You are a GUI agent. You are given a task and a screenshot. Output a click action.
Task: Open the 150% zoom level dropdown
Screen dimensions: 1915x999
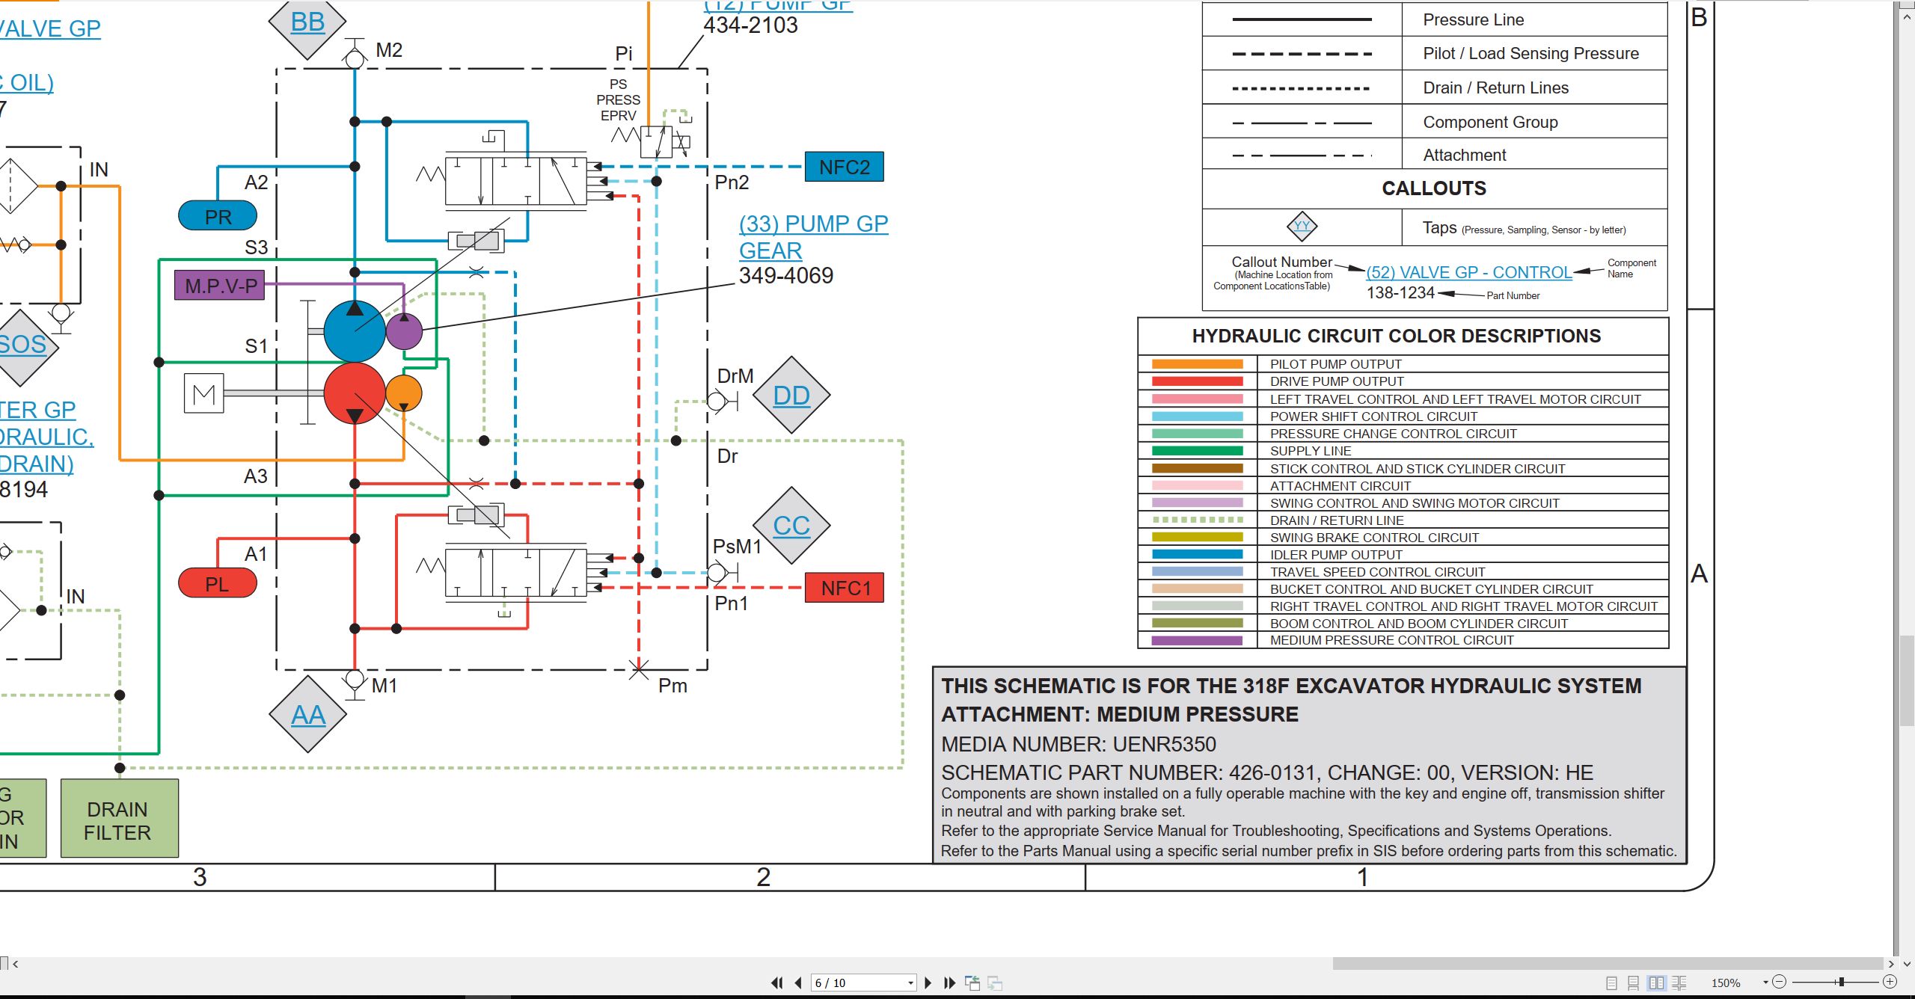[1765, 983]
